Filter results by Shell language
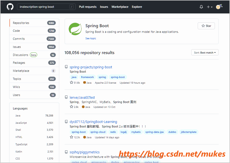Image resolution: width=230 pixels, height=163 pixels. (34, 130)
